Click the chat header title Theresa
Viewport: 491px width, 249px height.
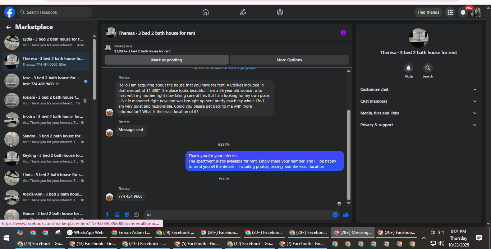point(157,33)
